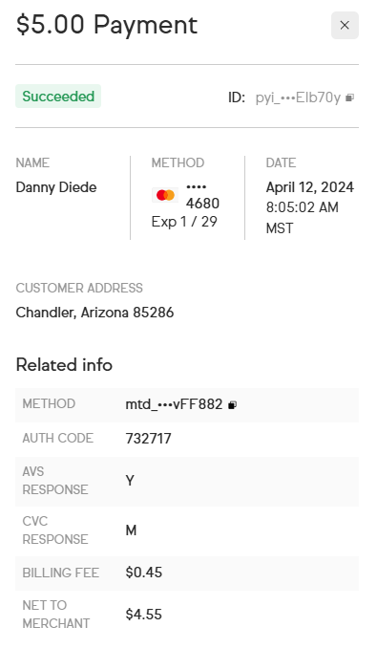The image size is (377, 649).
Task: Click the billing fee $0.45
Action: tap(144, 573)
